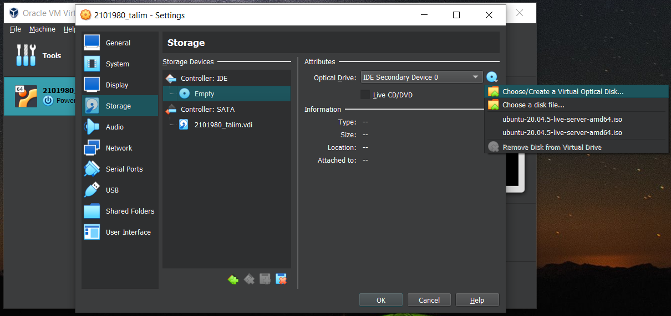Pick first ubuntu-20.04.5-live-server-amd64.iso entry
Image resolution: width=671 pixels, height=316 pixels.
576,119
